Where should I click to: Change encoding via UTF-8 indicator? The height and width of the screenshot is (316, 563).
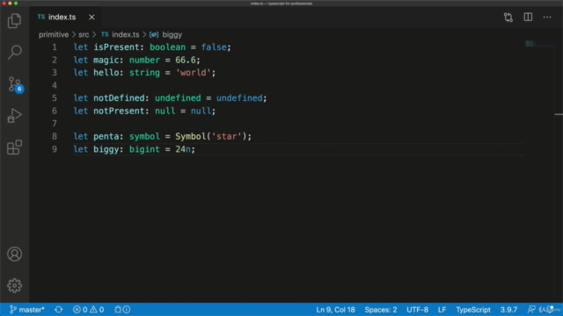pyautogui.click(x=417, y=310)
